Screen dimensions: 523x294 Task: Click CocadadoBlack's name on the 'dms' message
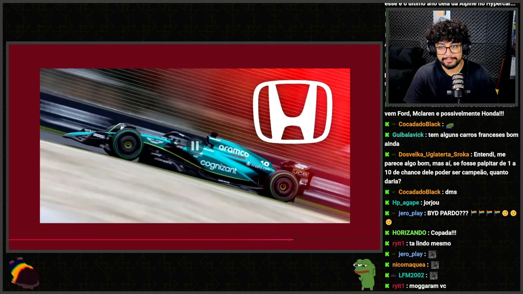pyautogui.click(x=420, y=192)
